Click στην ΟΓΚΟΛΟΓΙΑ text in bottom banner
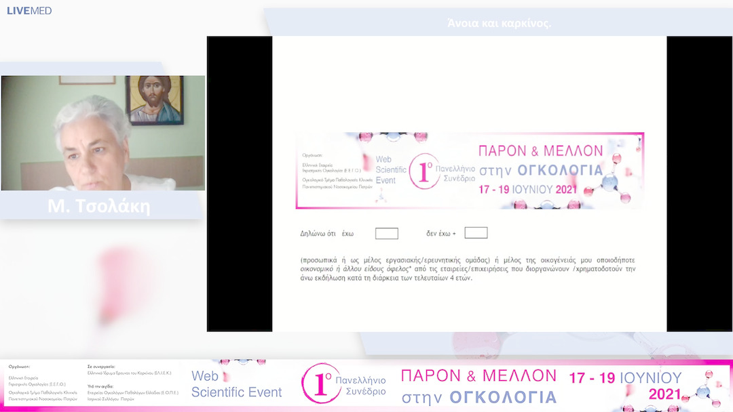Screen dimensions: 733x412 tap(479, 397)
